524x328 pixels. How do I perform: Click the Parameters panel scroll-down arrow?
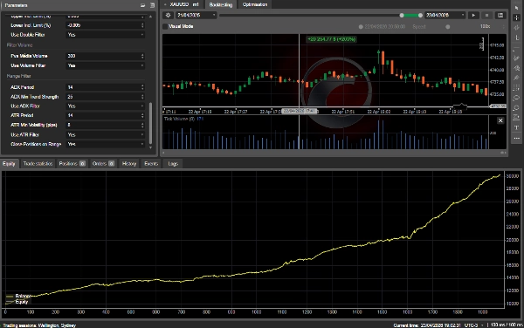[150, 147]
